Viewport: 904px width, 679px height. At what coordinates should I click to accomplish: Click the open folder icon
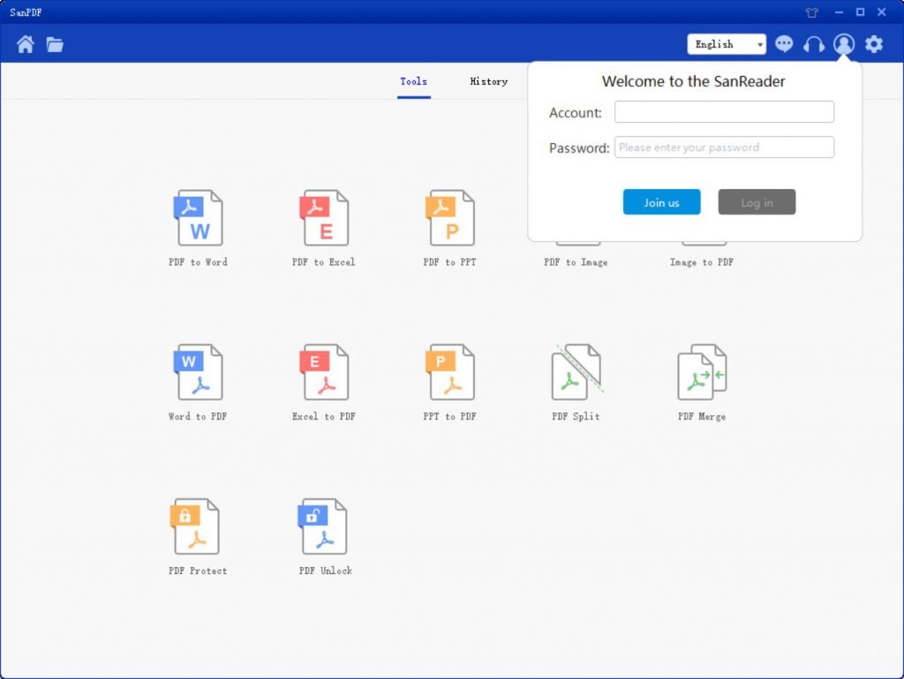[55, 44]
